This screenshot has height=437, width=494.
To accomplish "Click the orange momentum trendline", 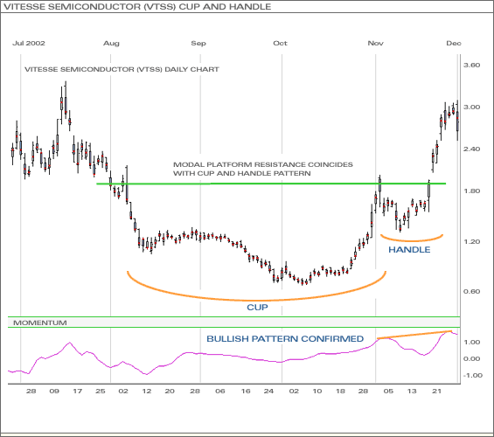I will (414, 335).
